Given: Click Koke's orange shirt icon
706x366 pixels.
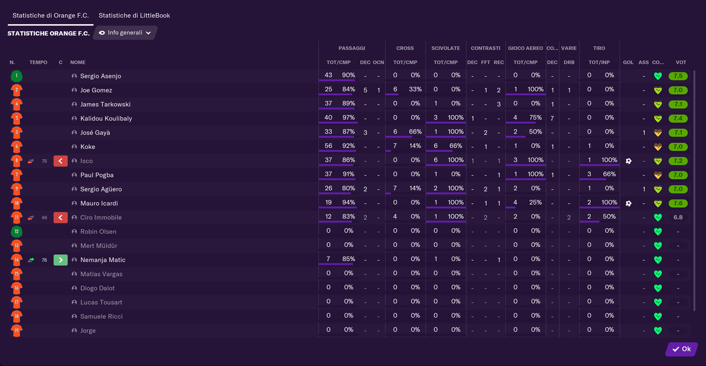Looking at the screenshot, I should [x=17, y=147].
